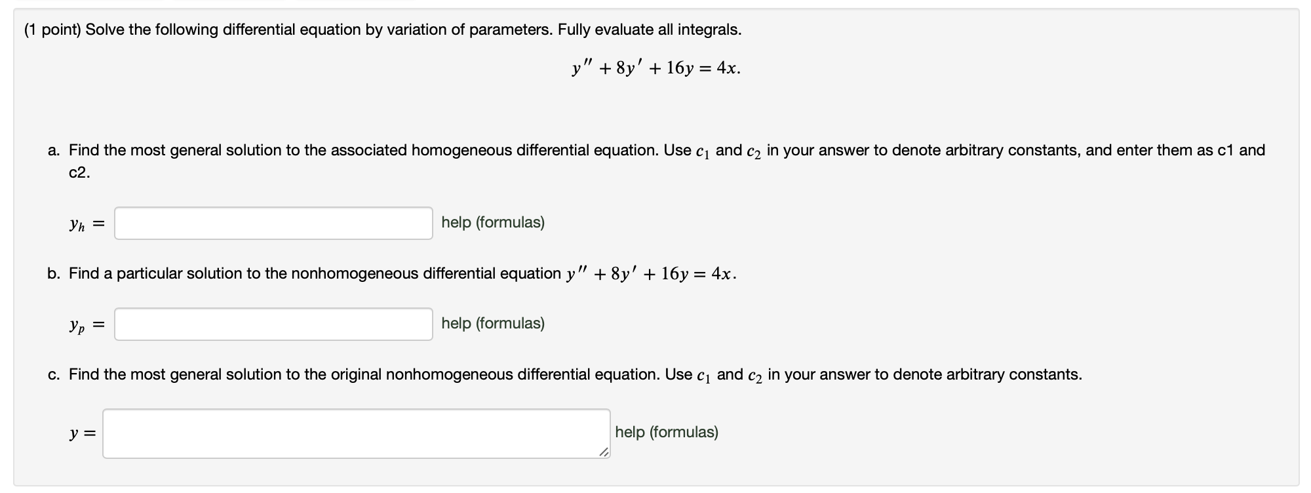The image size is (1311, 493).
Task: Open help (formulas) beside the y box
Action: pos(666,432)
